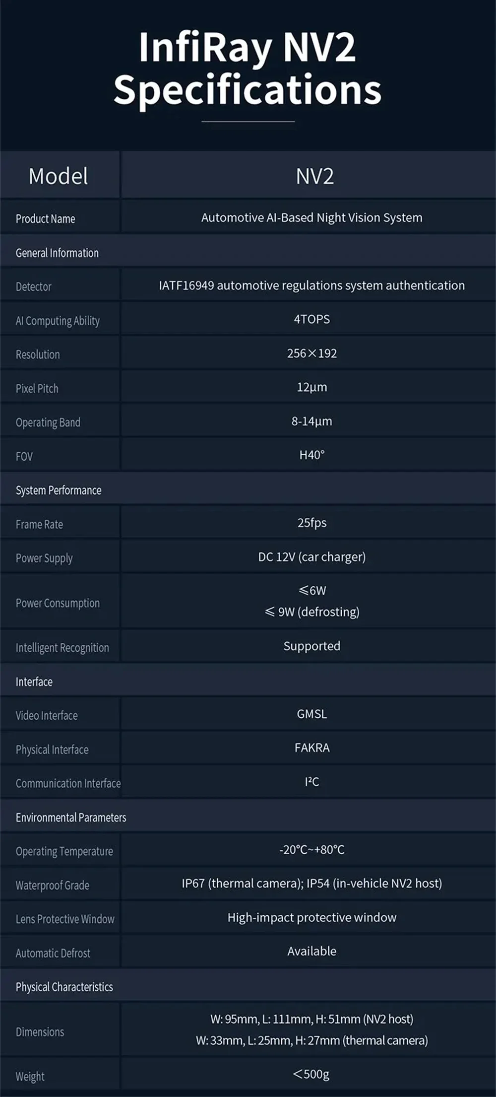Select the <500g weight value
This screenshot has width=496, height=1097.
[311, 1074]
